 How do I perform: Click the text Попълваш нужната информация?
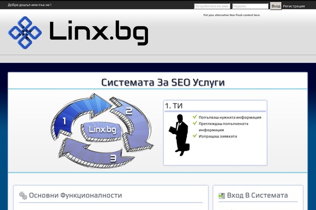(230, 118)
